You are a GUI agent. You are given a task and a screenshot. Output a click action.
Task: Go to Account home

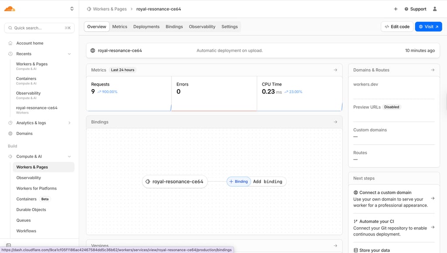point(30,43)
